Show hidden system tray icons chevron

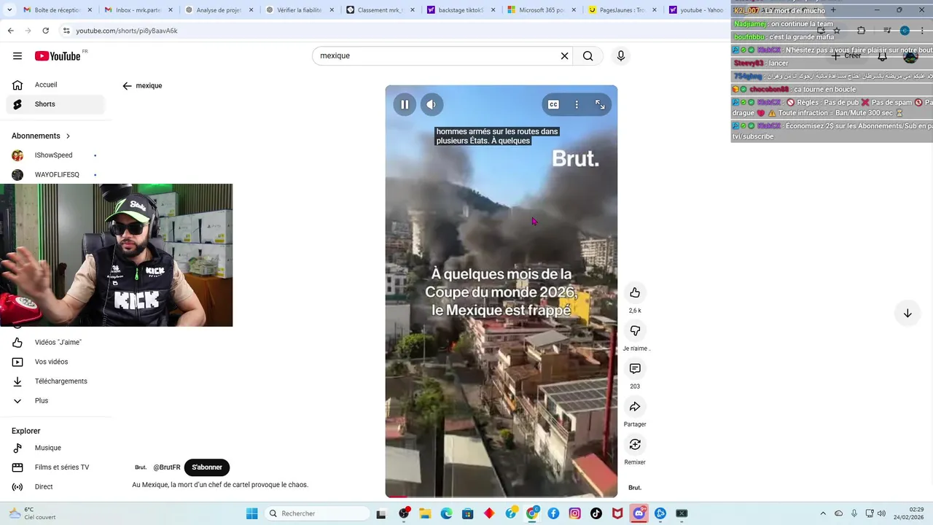click(823, 513)
